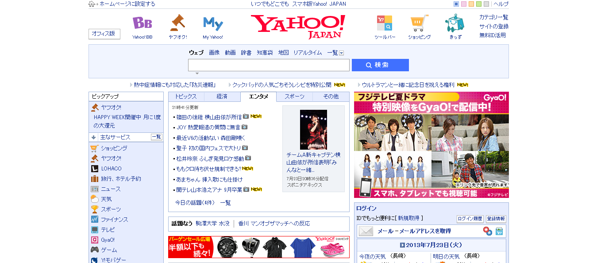Click the ショッピング cart icon in services list
This screenshot has height=263, width=597.
94,148
